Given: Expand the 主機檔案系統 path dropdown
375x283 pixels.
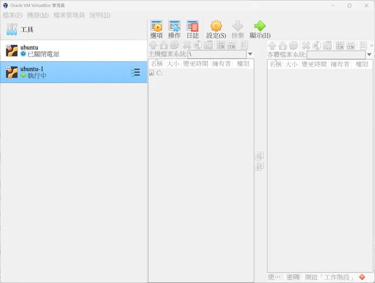Looking at the screenshot, I should click(x=250, y=54).
